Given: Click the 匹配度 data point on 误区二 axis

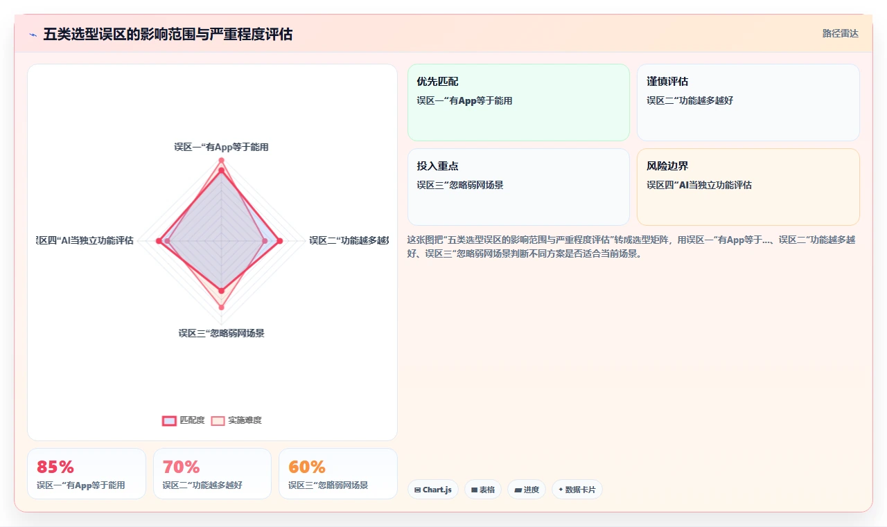Looking at the screenshot, I should [x=279, y=241].
